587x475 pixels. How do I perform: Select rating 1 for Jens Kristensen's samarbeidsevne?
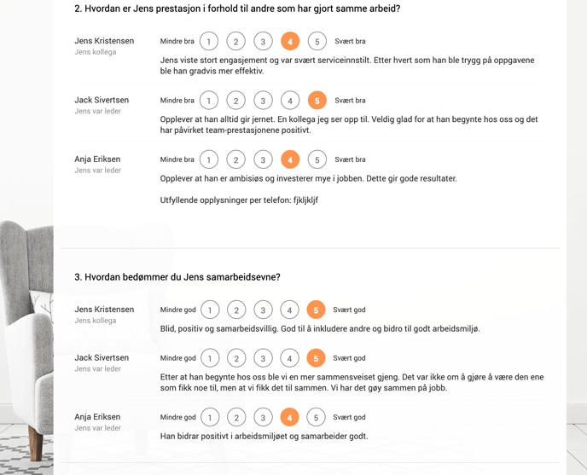(210, 310)
